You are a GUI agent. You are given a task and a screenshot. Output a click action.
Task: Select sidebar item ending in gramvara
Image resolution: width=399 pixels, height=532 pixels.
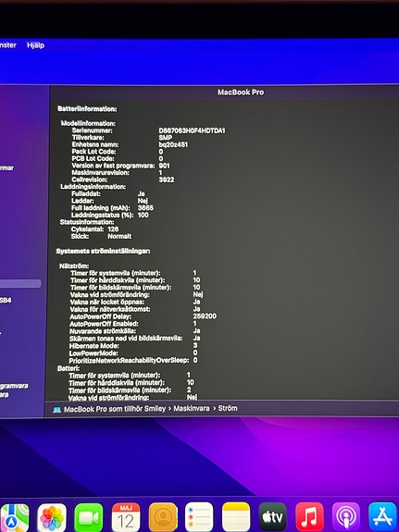coord(14,386)
